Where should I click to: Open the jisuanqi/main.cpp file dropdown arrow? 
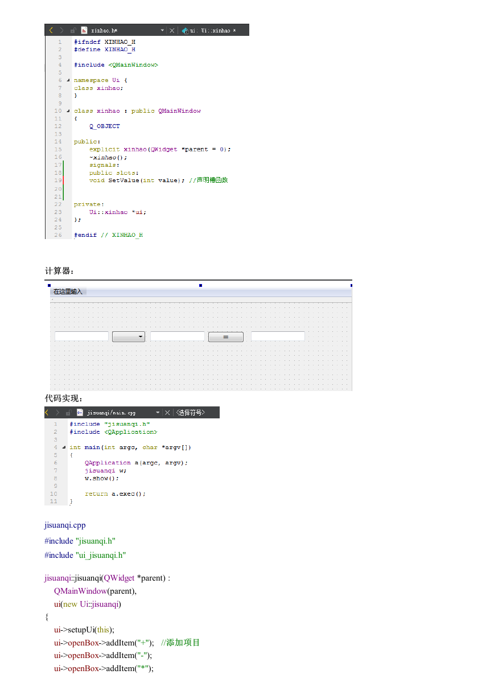158,412
